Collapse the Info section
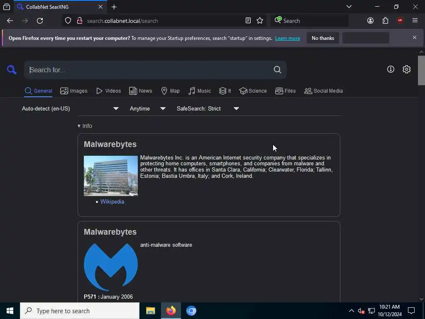This screenshot has height=319, width=425. (x=85, y=126)
